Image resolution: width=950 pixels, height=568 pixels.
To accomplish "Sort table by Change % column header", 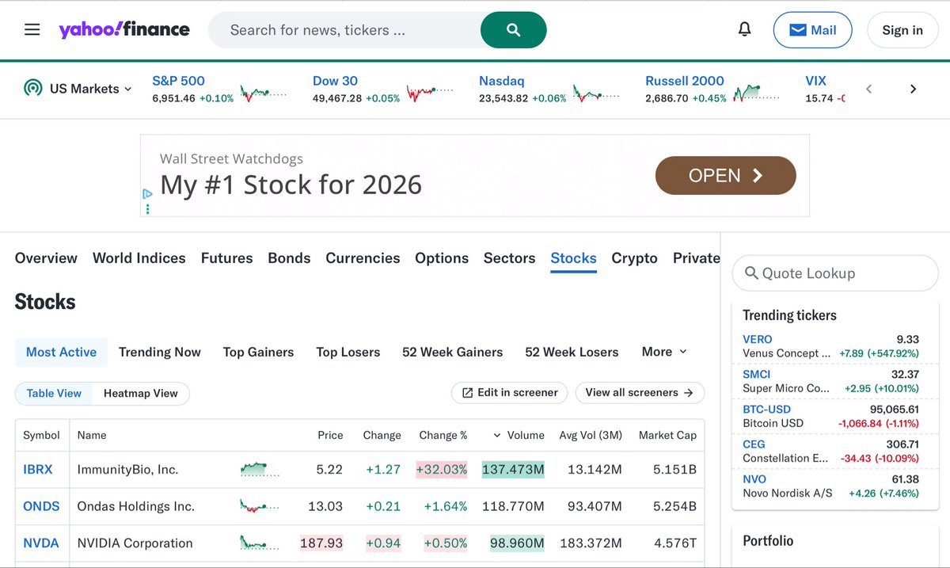I will click(443, 435).
